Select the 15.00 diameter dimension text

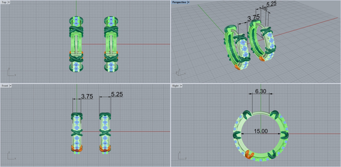[261, 131]
